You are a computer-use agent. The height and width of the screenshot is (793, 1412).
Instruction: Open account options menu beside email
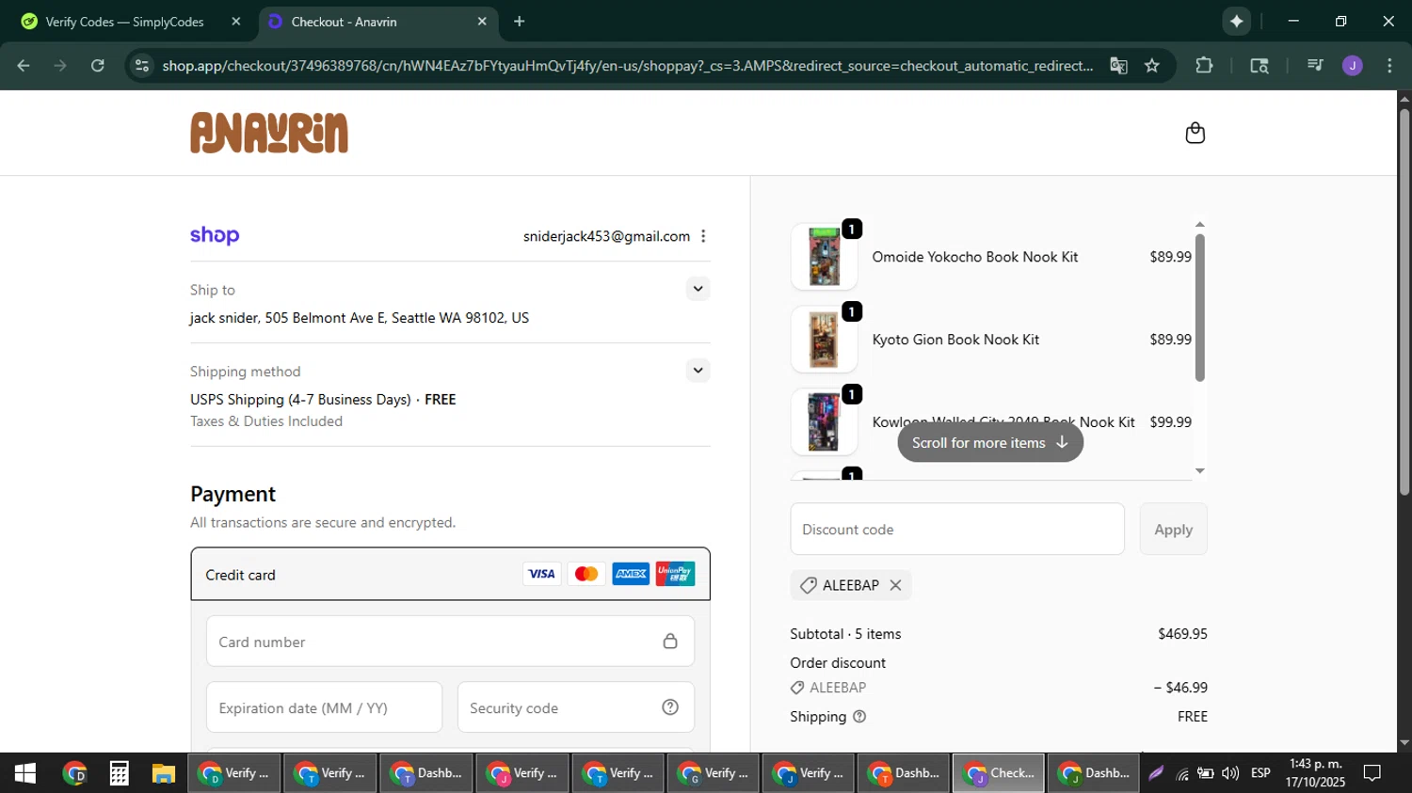[703, 236]
